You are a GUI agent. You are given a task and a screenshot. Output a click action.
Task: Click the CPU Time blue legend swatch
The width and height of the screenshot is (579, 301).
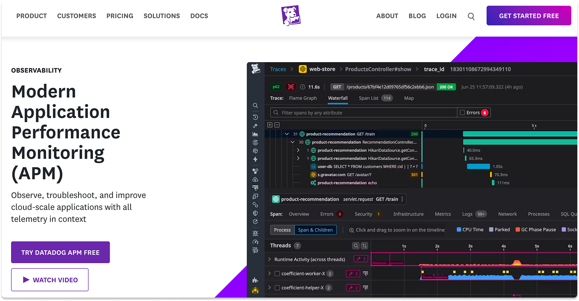click(459, 229)
